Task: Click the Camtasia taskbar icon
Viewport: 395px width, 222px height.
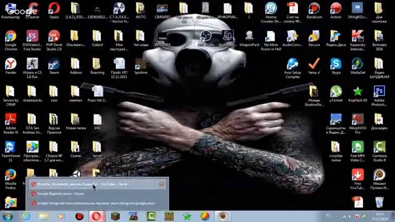Action: 151,216
